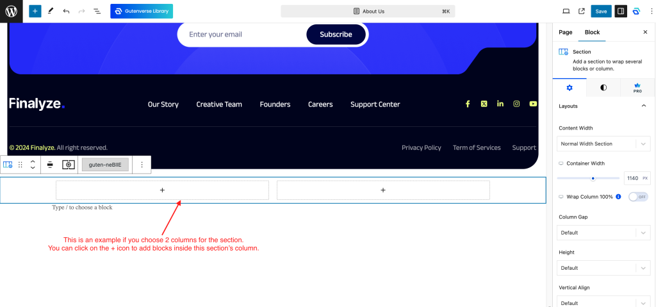The height and width of the screenshot is (307, 656).
Task: Select the block alignment toolbar icon
Action: tap(50, 165)
